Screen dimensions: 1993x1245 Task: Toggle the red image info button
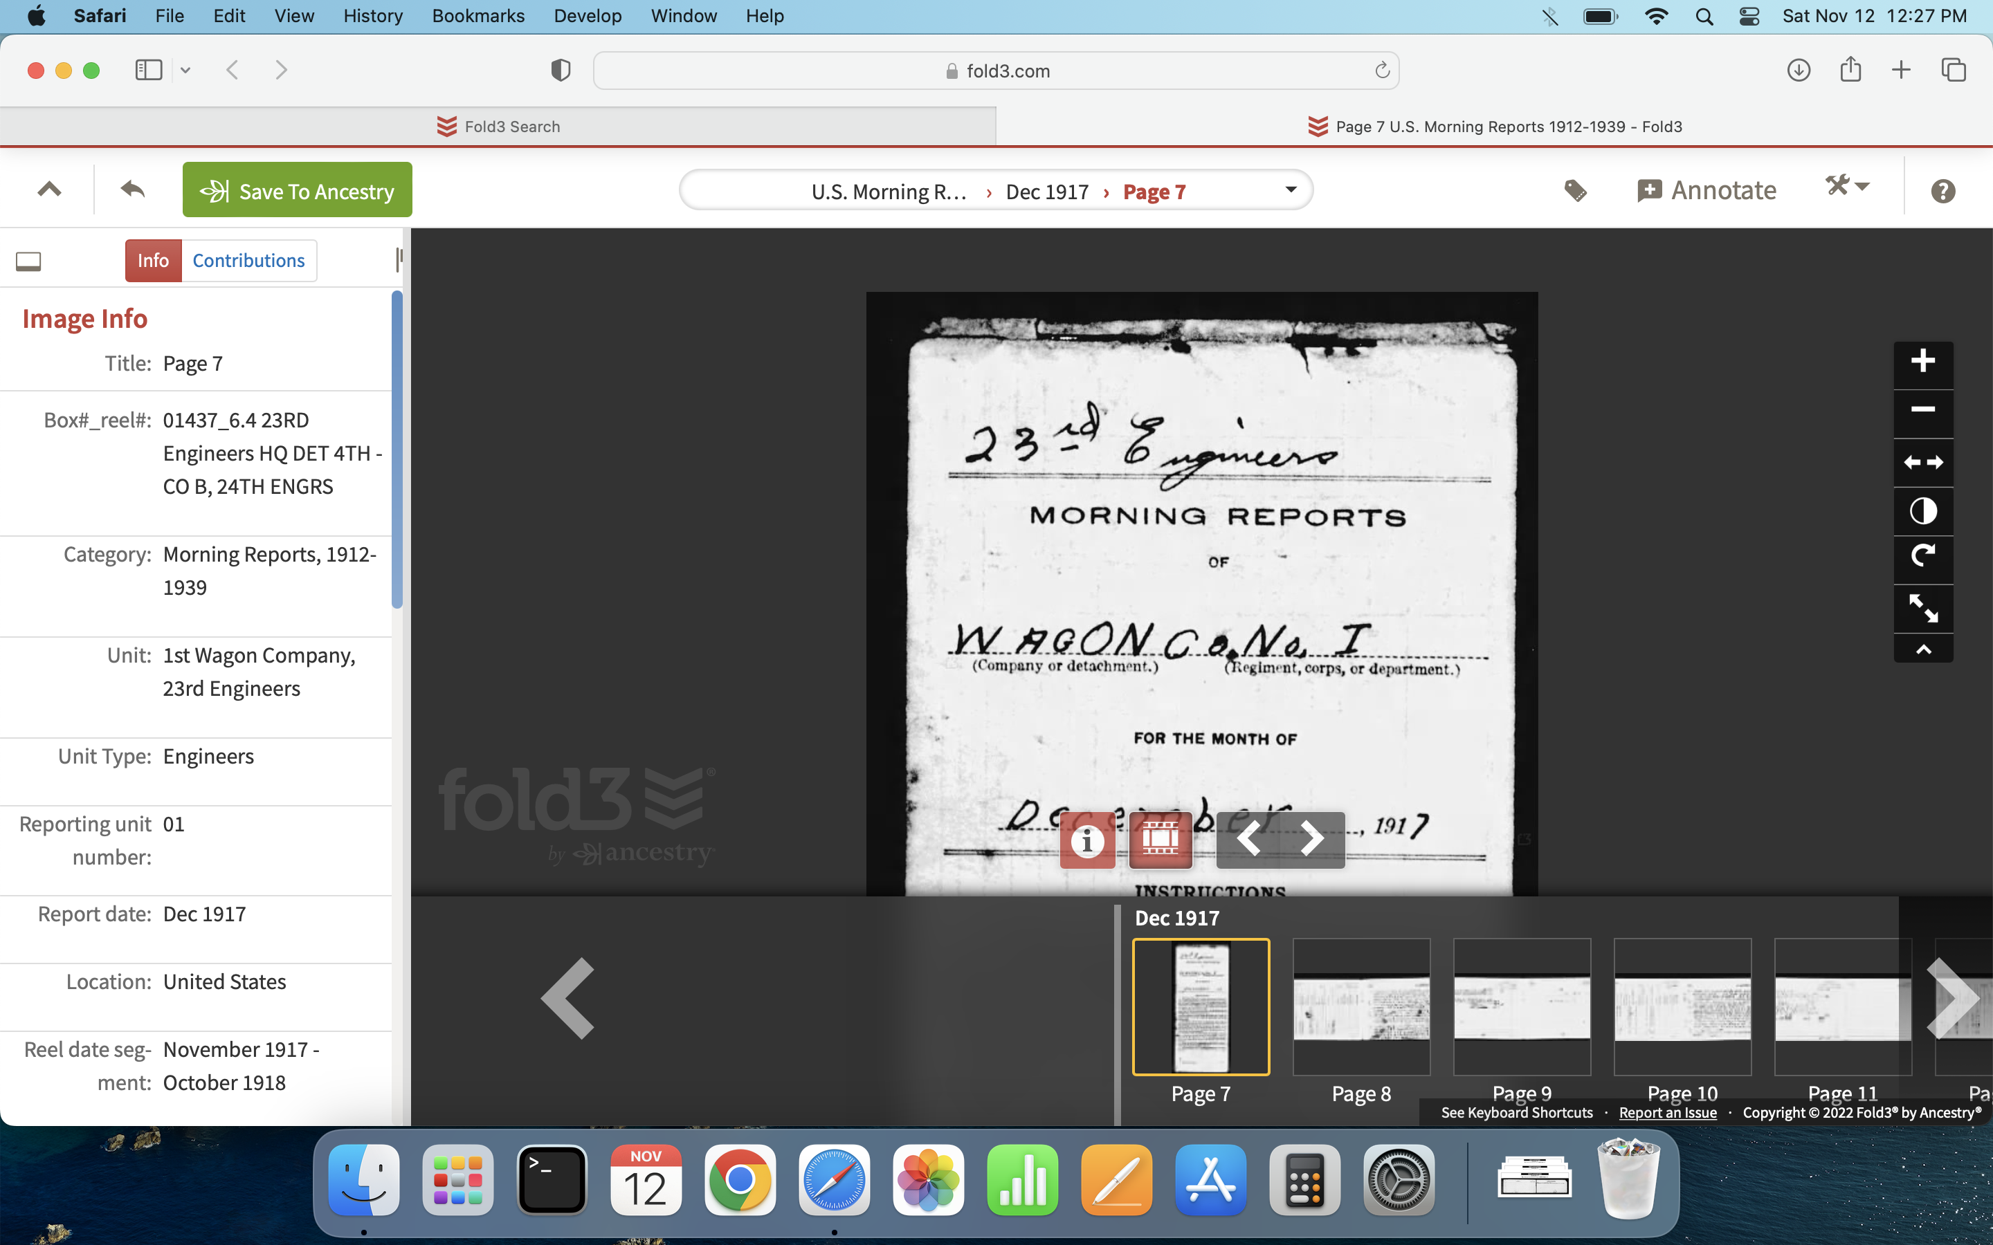click(x=1087, y=839)
